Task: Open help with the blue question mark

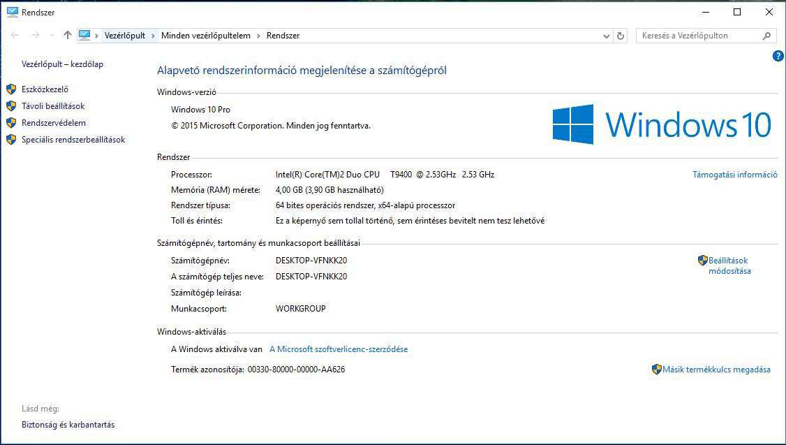Action: pyautogui.click(x=778, y=56)
